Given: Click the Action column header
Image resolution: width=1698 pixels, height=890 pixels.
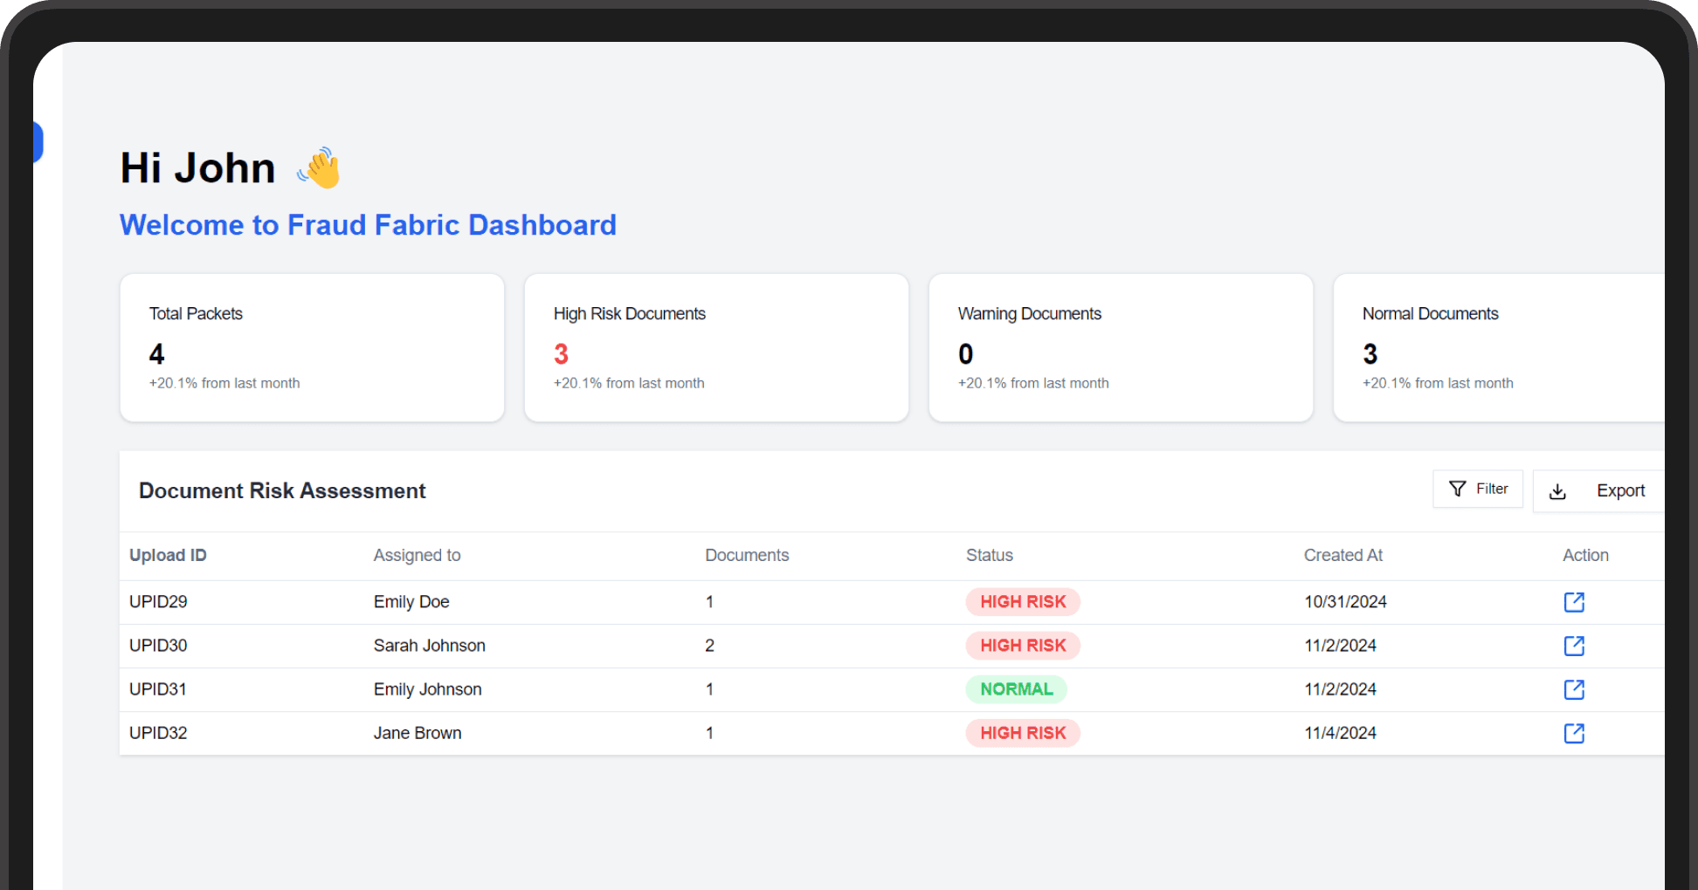Looking at the screenshot, I should (1585, 555).
